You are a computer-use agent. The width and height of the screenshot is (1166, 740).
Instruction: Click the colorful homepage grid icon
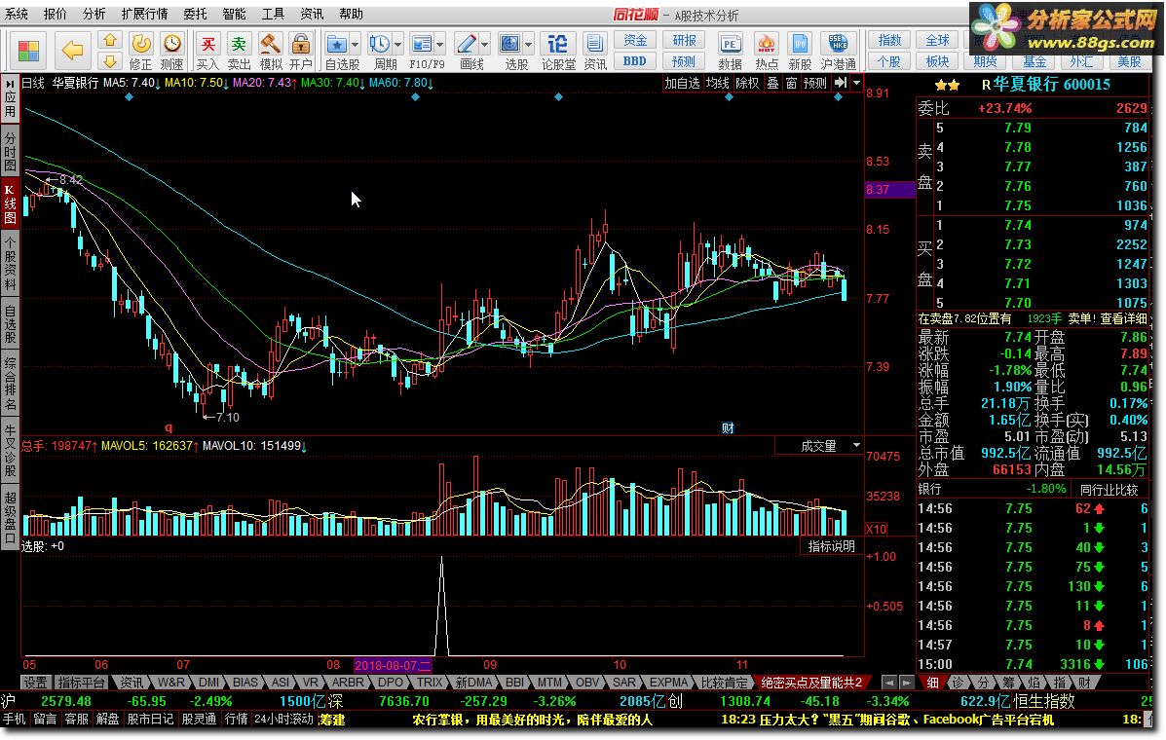[28, 50]
